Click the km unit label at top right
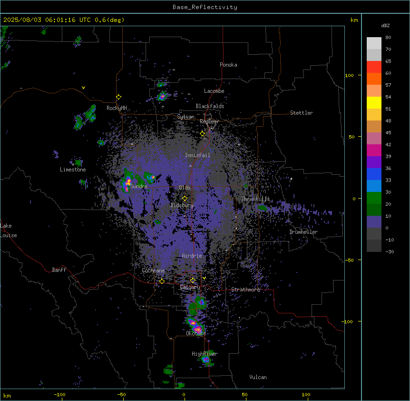Image resolution: width=410 pixels, height=401 pixels. pos(354,20)
